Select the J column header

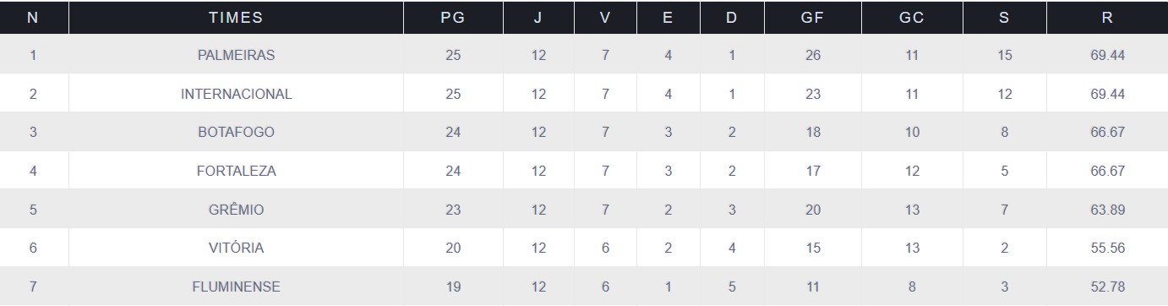point(538,18)
